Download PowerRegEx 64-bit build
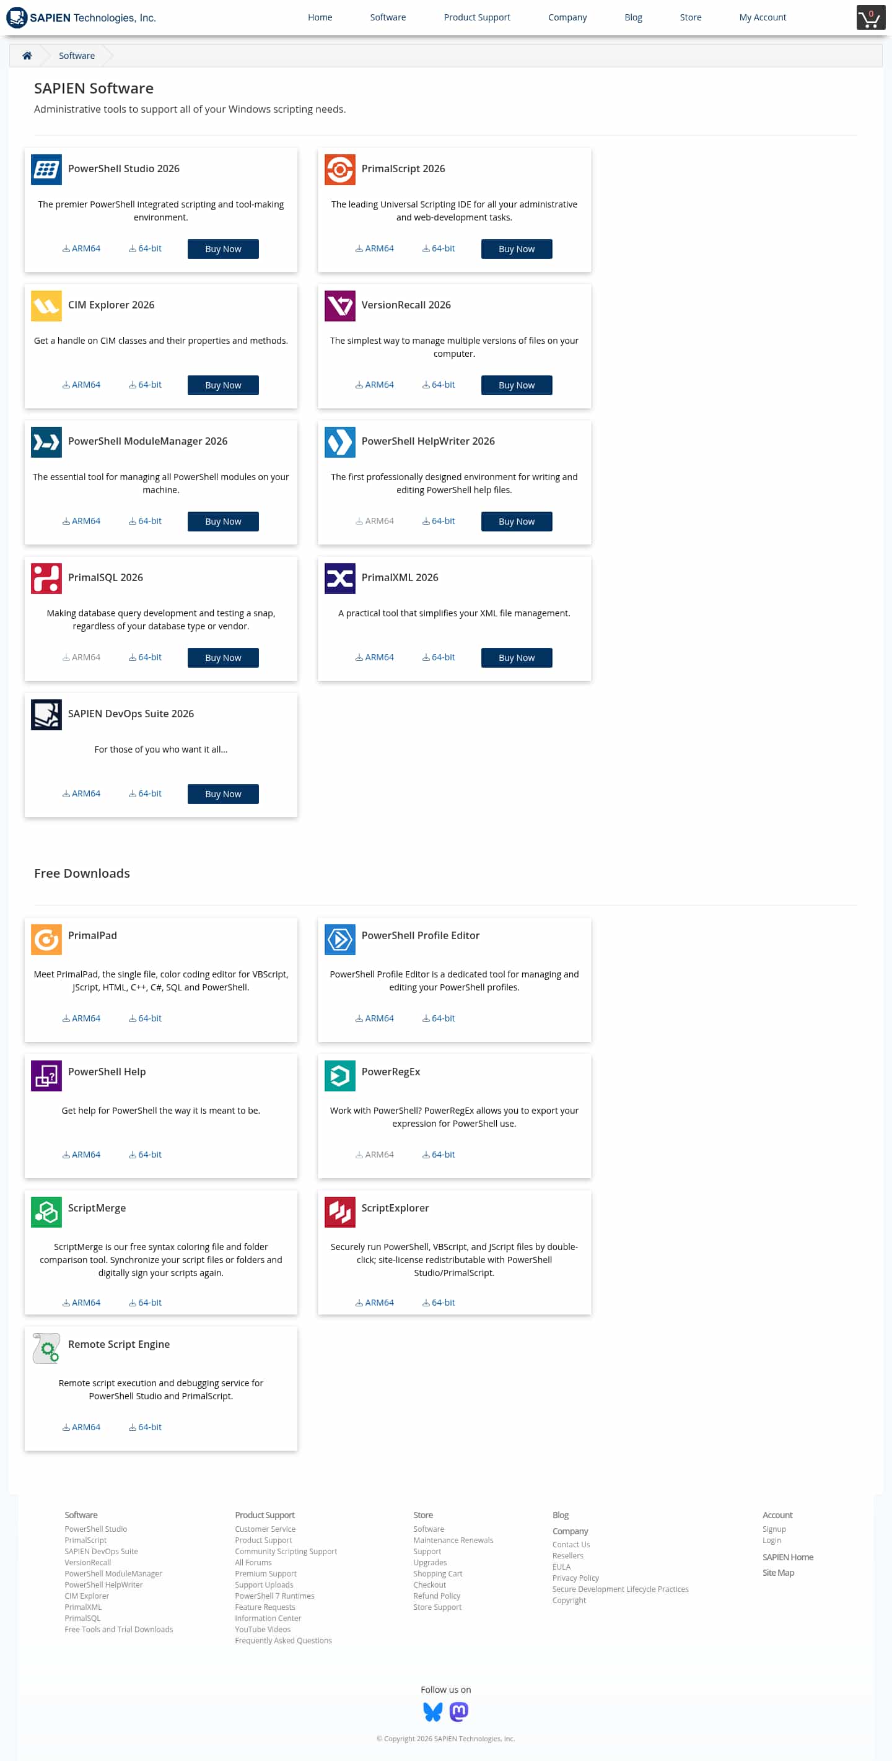 click(438, 1153)
